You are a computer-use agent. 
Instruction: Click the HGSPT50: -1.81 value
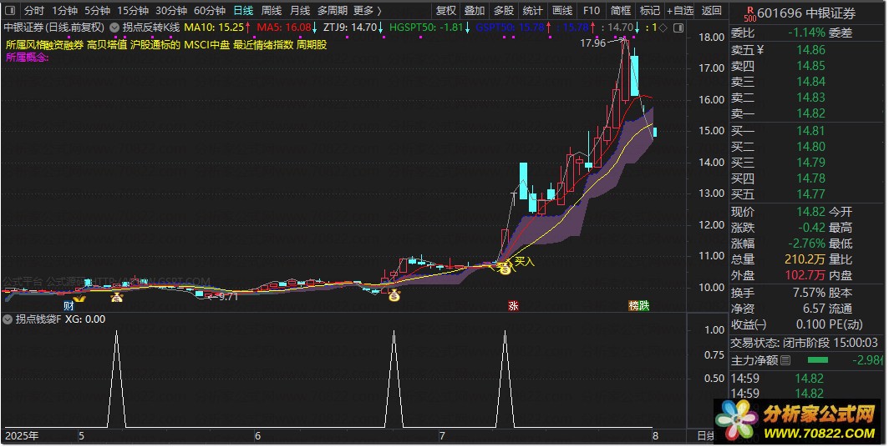[x=426, y=28]
